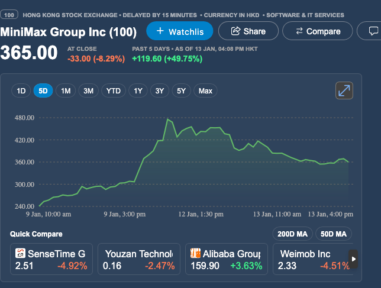The image size is (381, 288).
Task: Add MiniMax to Watchlist
Action: tap(179, 31)
